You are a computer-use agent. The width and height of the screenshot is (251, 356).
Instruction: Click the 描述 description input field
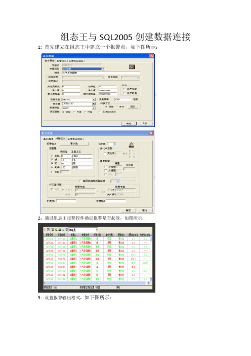(101, 73)
